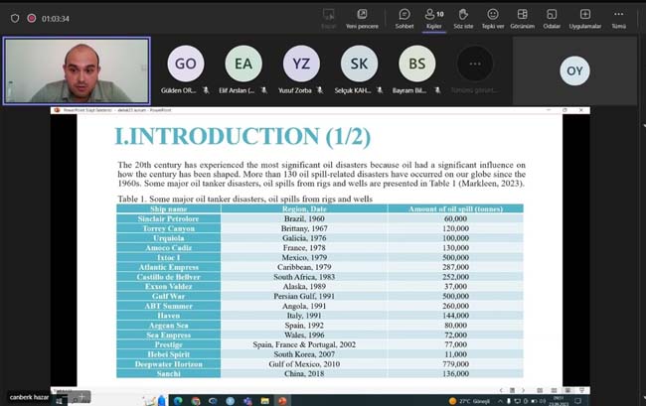The height and width of the screenshot is (406, 646).
Task: Open the Uygulamalar apps panel
Action: tap(585, 17)
